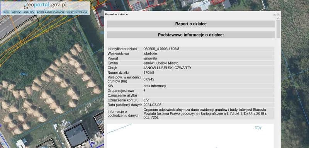Click the area value 0.0945
The height and width of the screenshot is (148, 309).
(x=149, y=80)
